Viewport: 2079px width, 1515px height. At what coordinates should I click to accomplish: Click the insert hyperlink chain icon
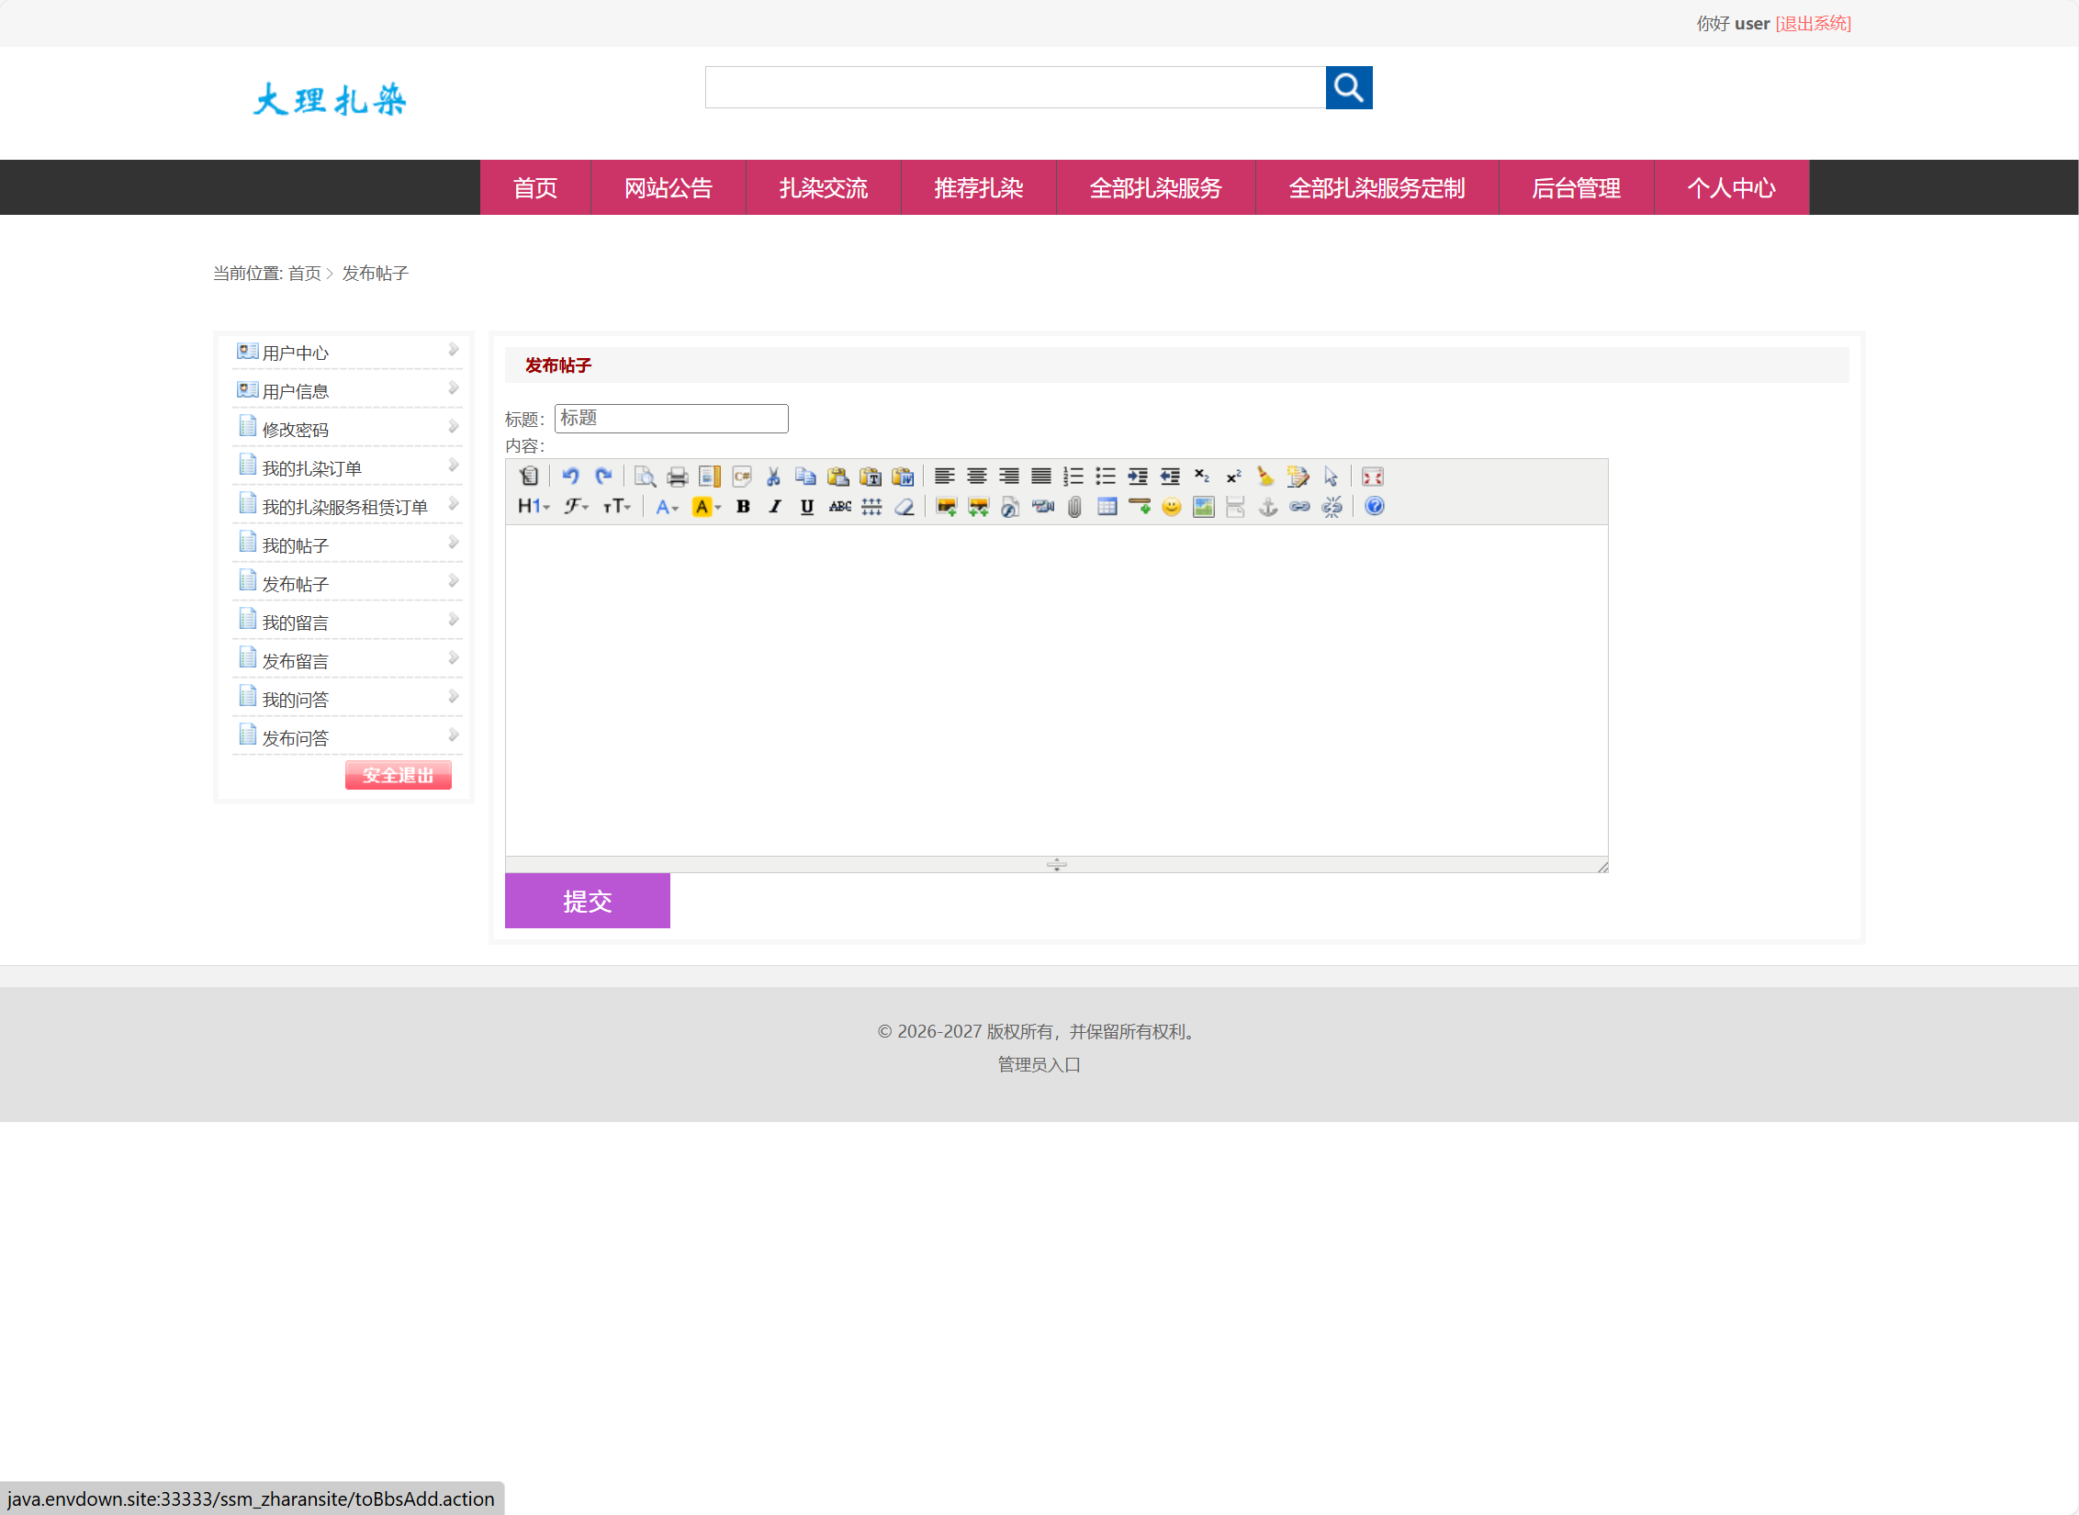click(1299, 507)
